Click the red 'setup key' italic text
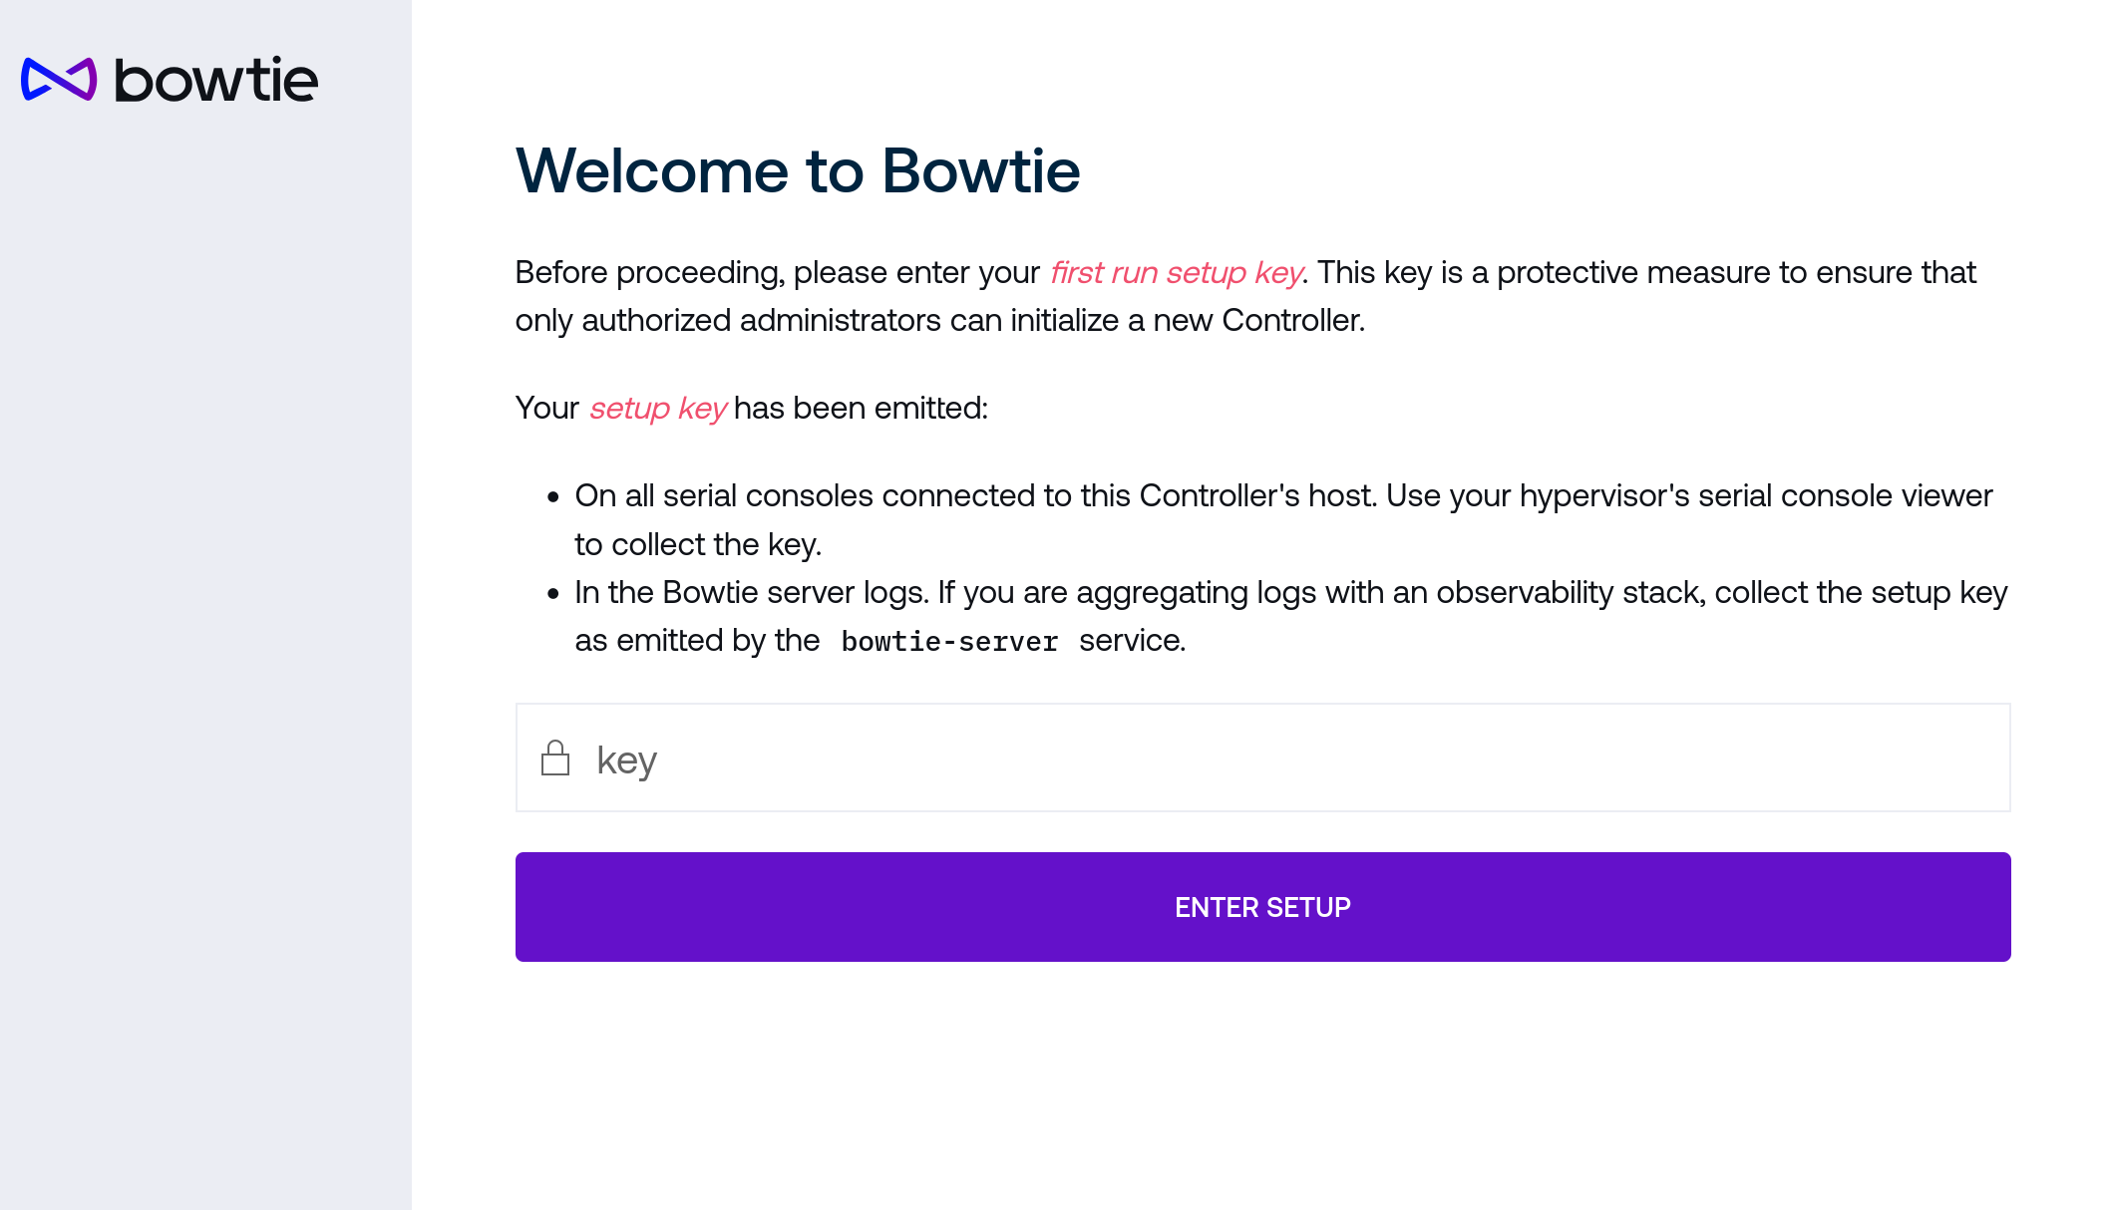Screen dimensions: 2106x1210 [658, 408]
